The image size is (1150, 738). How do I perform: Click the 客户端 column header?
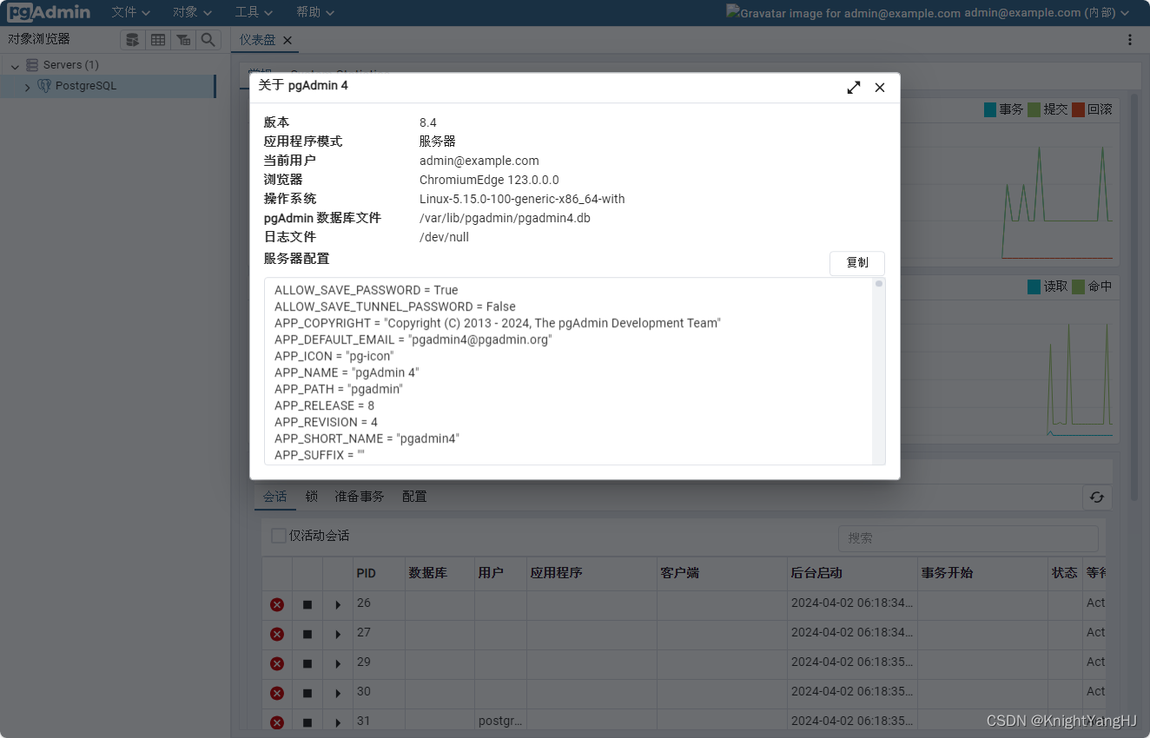(x=722, y=573)
